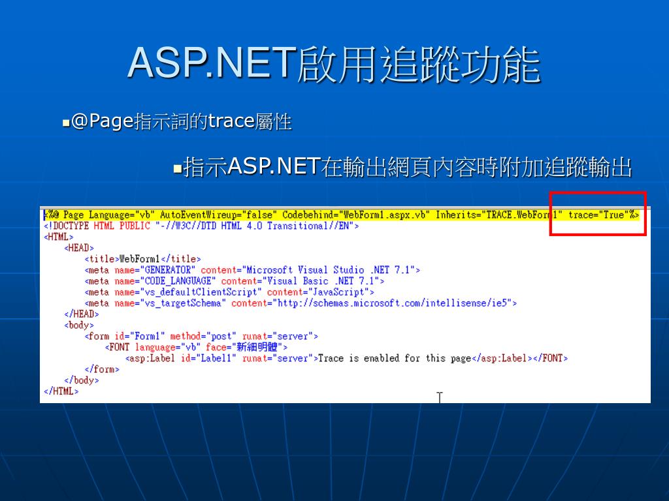Image resolution: width=669 pixels, height=501 pixels.
Task: Click the meta name="GENERATOR" line
Action: 252,270
